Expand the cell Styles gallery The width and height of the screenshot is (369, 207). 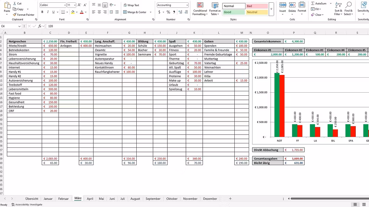[x=271, y=9]
